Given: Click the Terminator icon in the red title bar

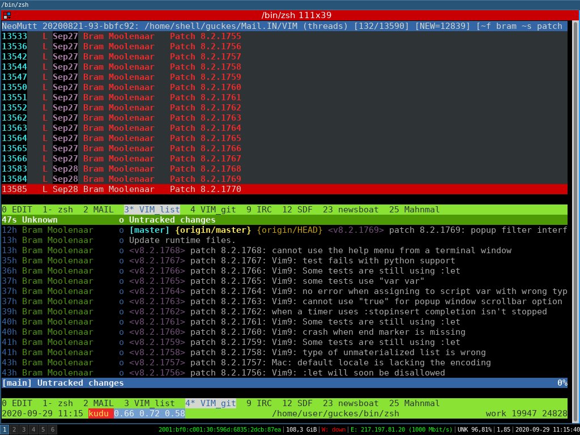Looking at the screenshot, I should [x=7, y=15].
